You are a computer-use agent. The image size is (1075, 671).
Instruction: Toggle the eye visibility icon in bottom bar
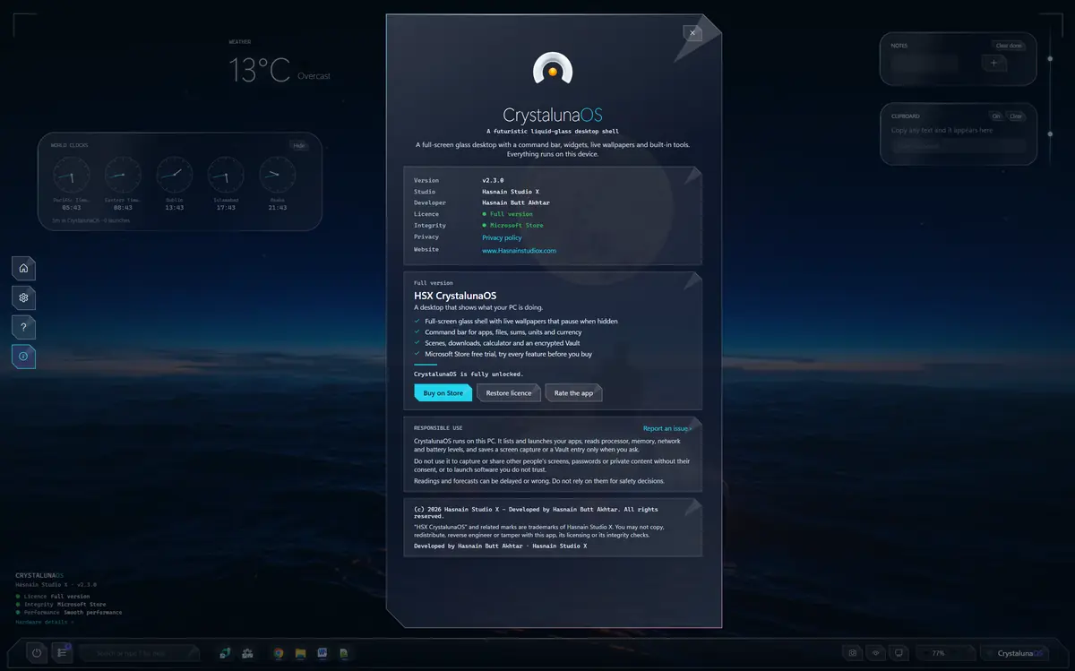(876, 653)
